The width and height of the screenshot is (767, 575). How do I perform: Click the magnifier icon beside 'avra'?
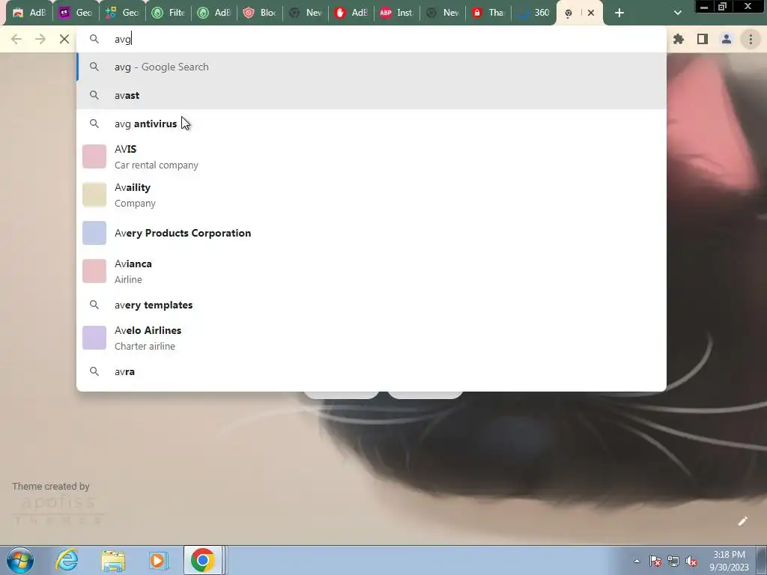point(94,371)
